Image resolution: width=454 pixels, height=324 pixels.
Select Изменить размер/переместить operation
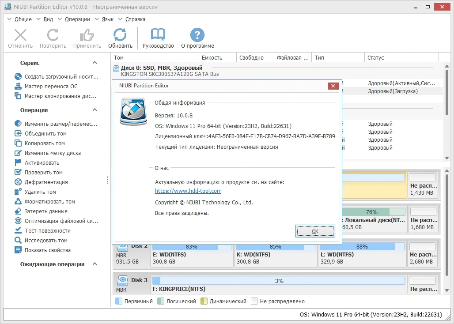pyautogui.click(x=61, y=124)
